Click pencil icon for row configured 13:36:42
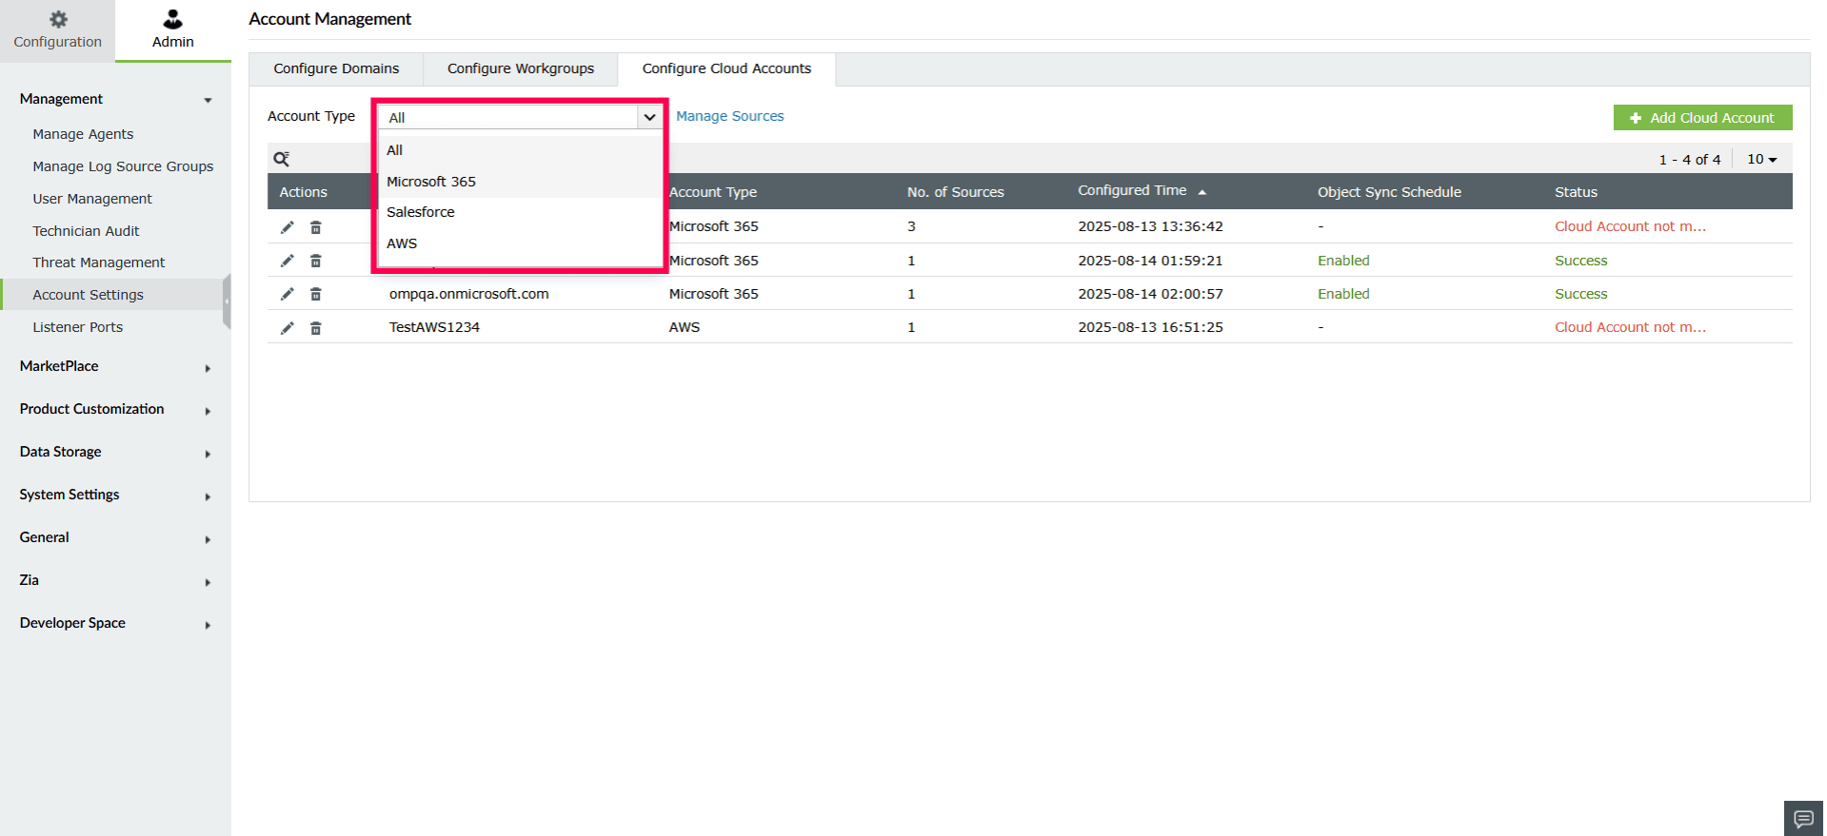 tap(287, 226)
